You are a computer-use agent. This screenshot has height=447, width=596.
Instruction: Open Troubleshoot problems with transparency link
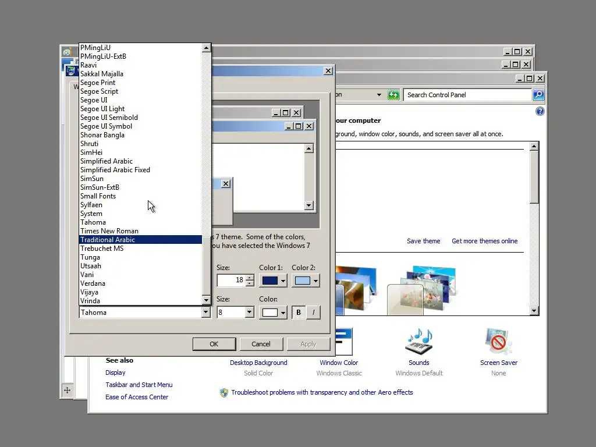coord(322,392)
